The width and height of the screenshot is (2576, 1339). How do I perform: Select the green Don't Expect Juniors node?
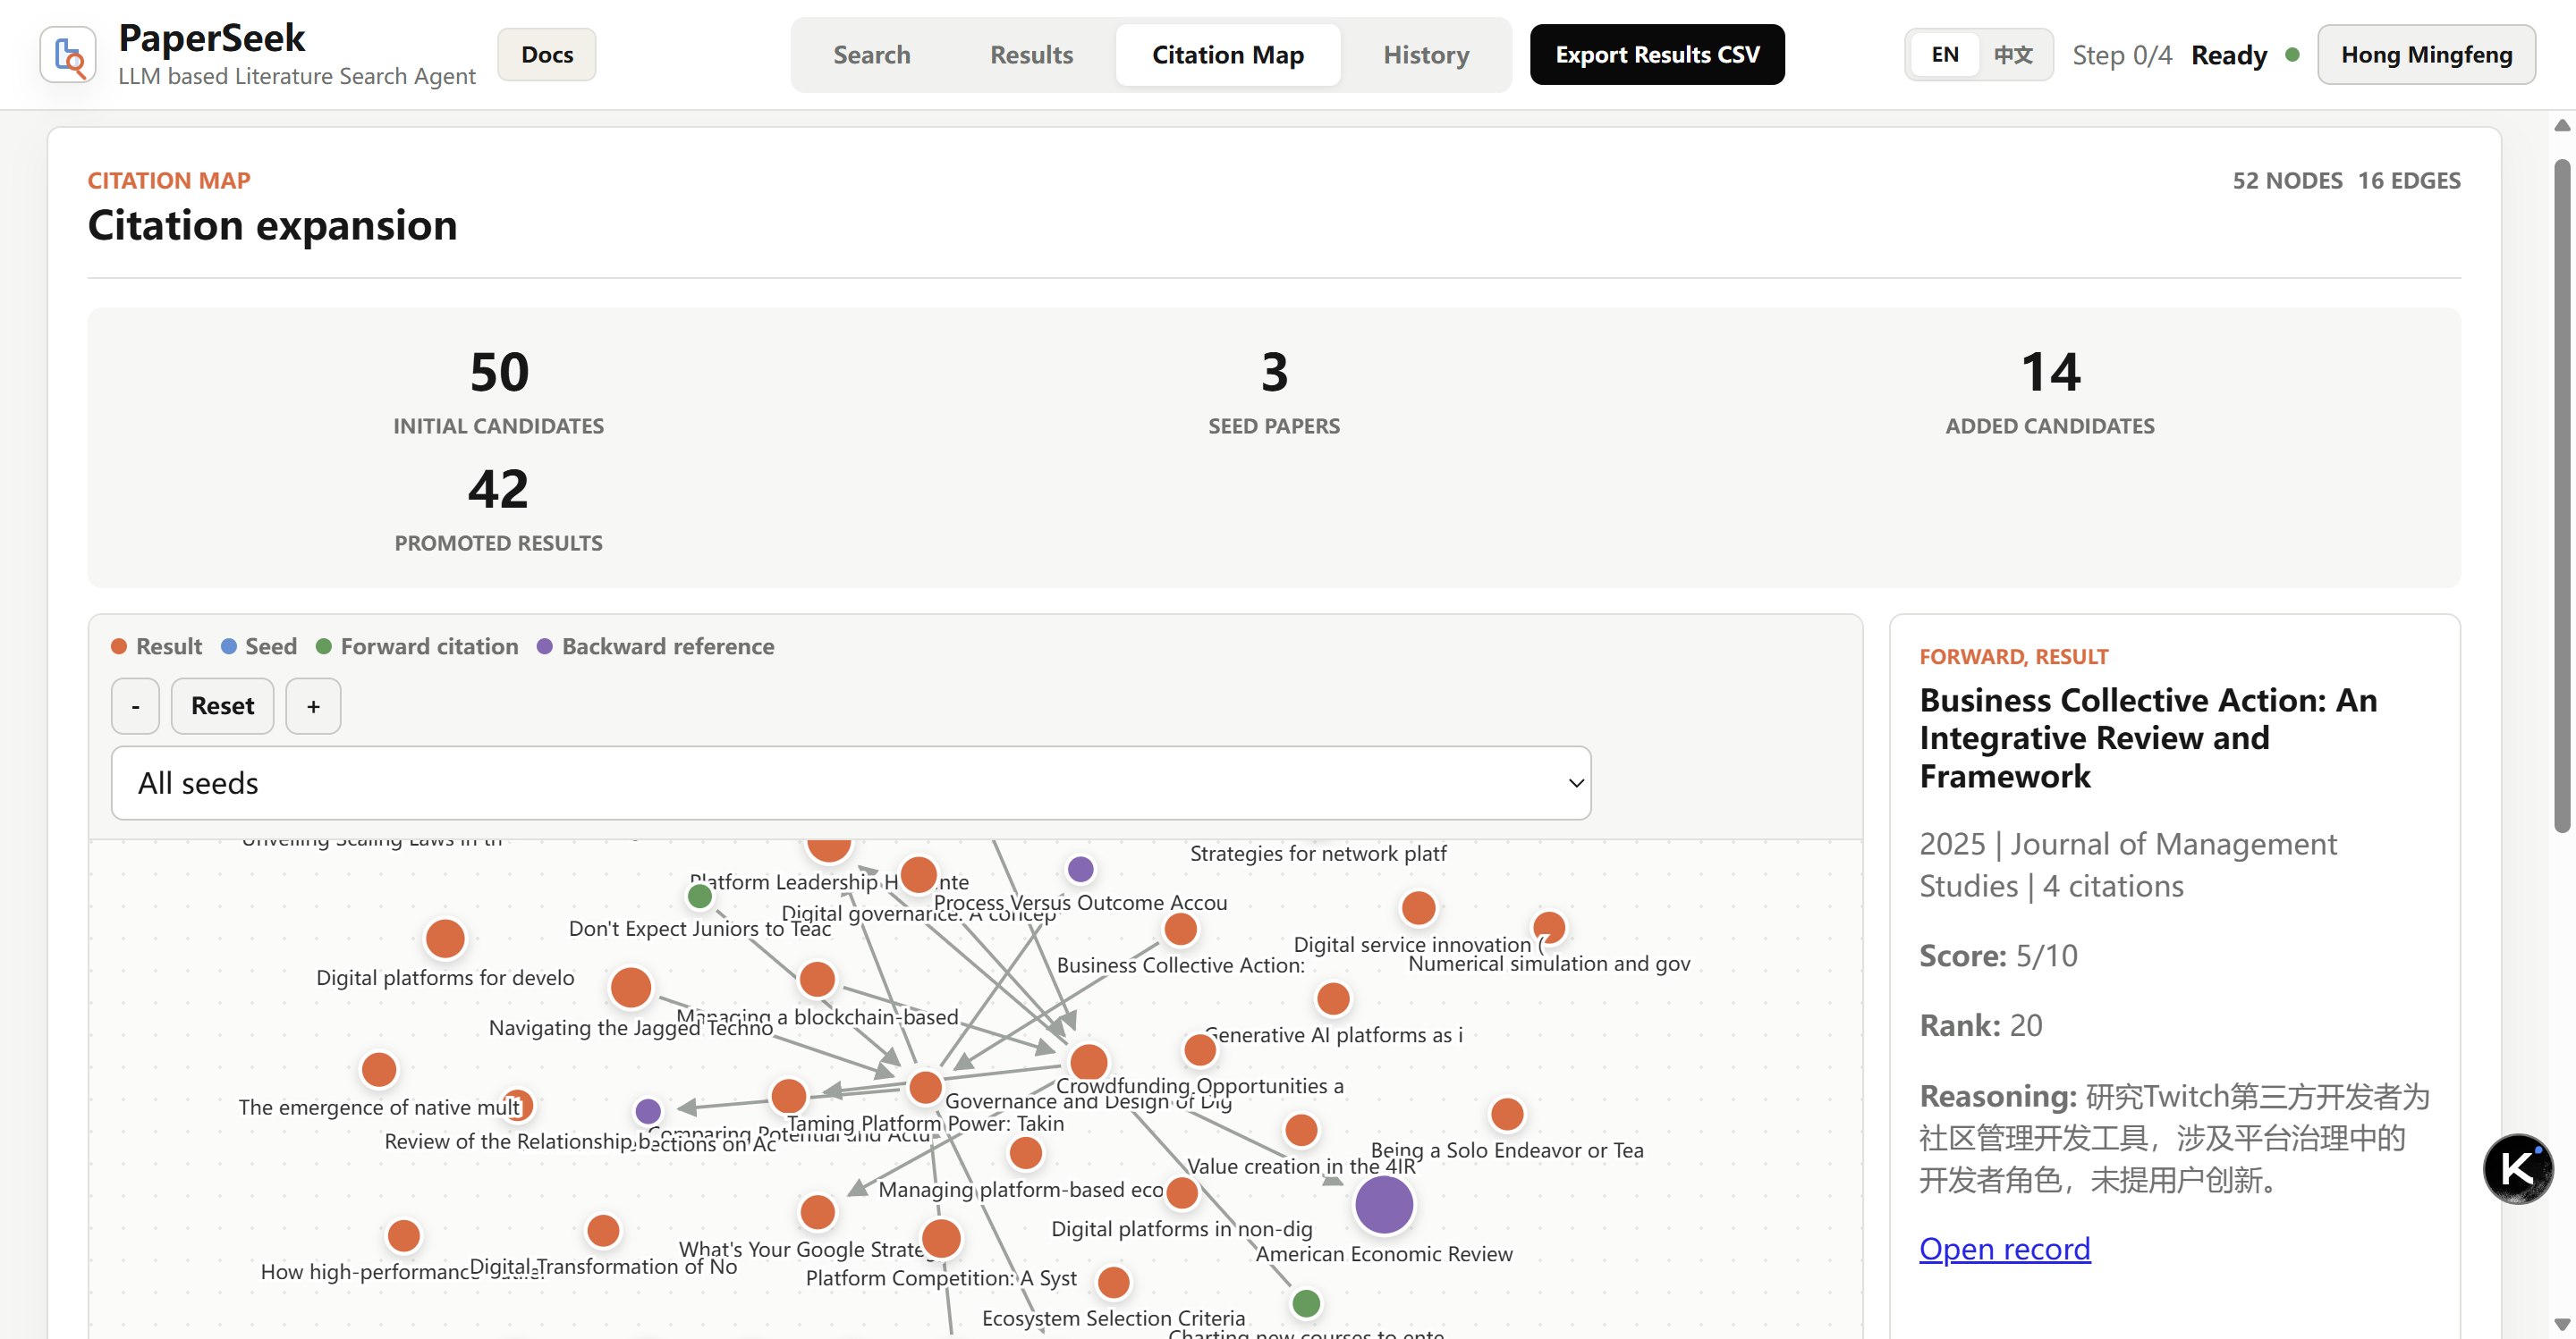click(x=700, y=897)
